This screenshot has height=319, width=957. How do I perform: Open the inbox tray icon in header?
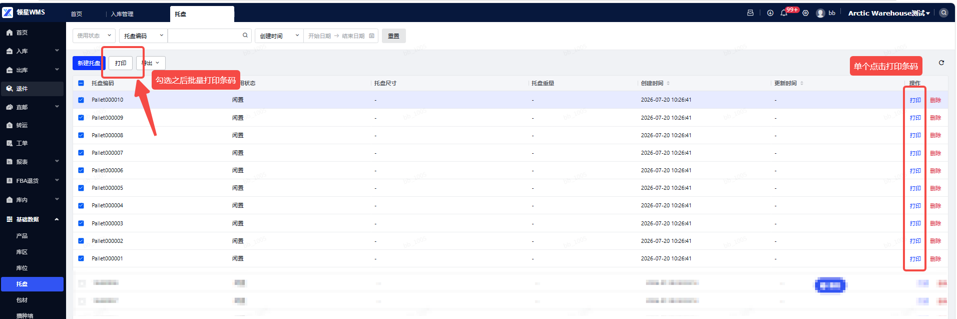coord(750,13)
